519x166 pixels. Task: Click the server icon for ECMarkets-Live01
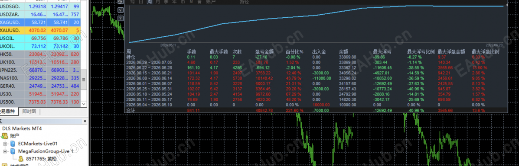coord(13,144)
